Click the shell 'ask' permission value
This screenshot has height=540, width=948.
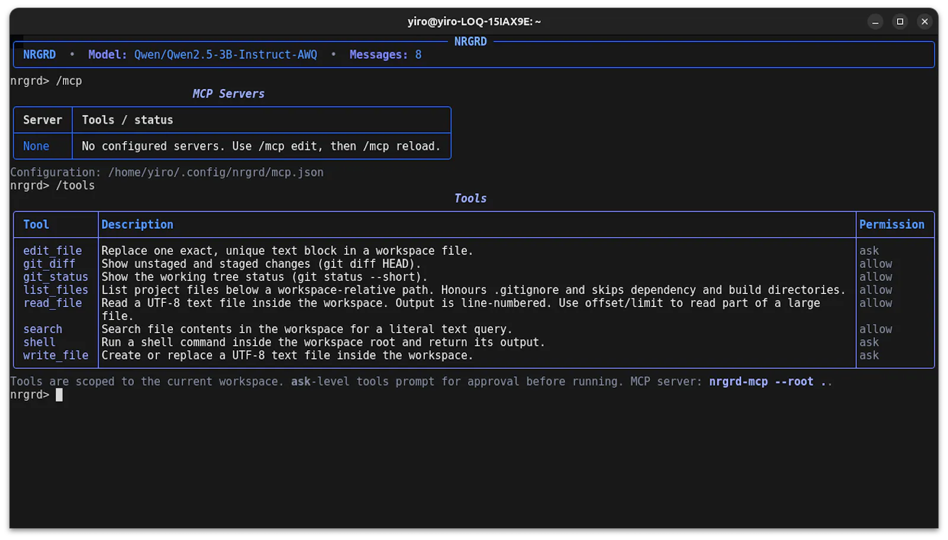[x=869, y=342]
